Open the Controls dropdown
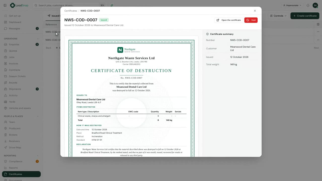Viewport: 322px width, 181px height. [278, 16]
